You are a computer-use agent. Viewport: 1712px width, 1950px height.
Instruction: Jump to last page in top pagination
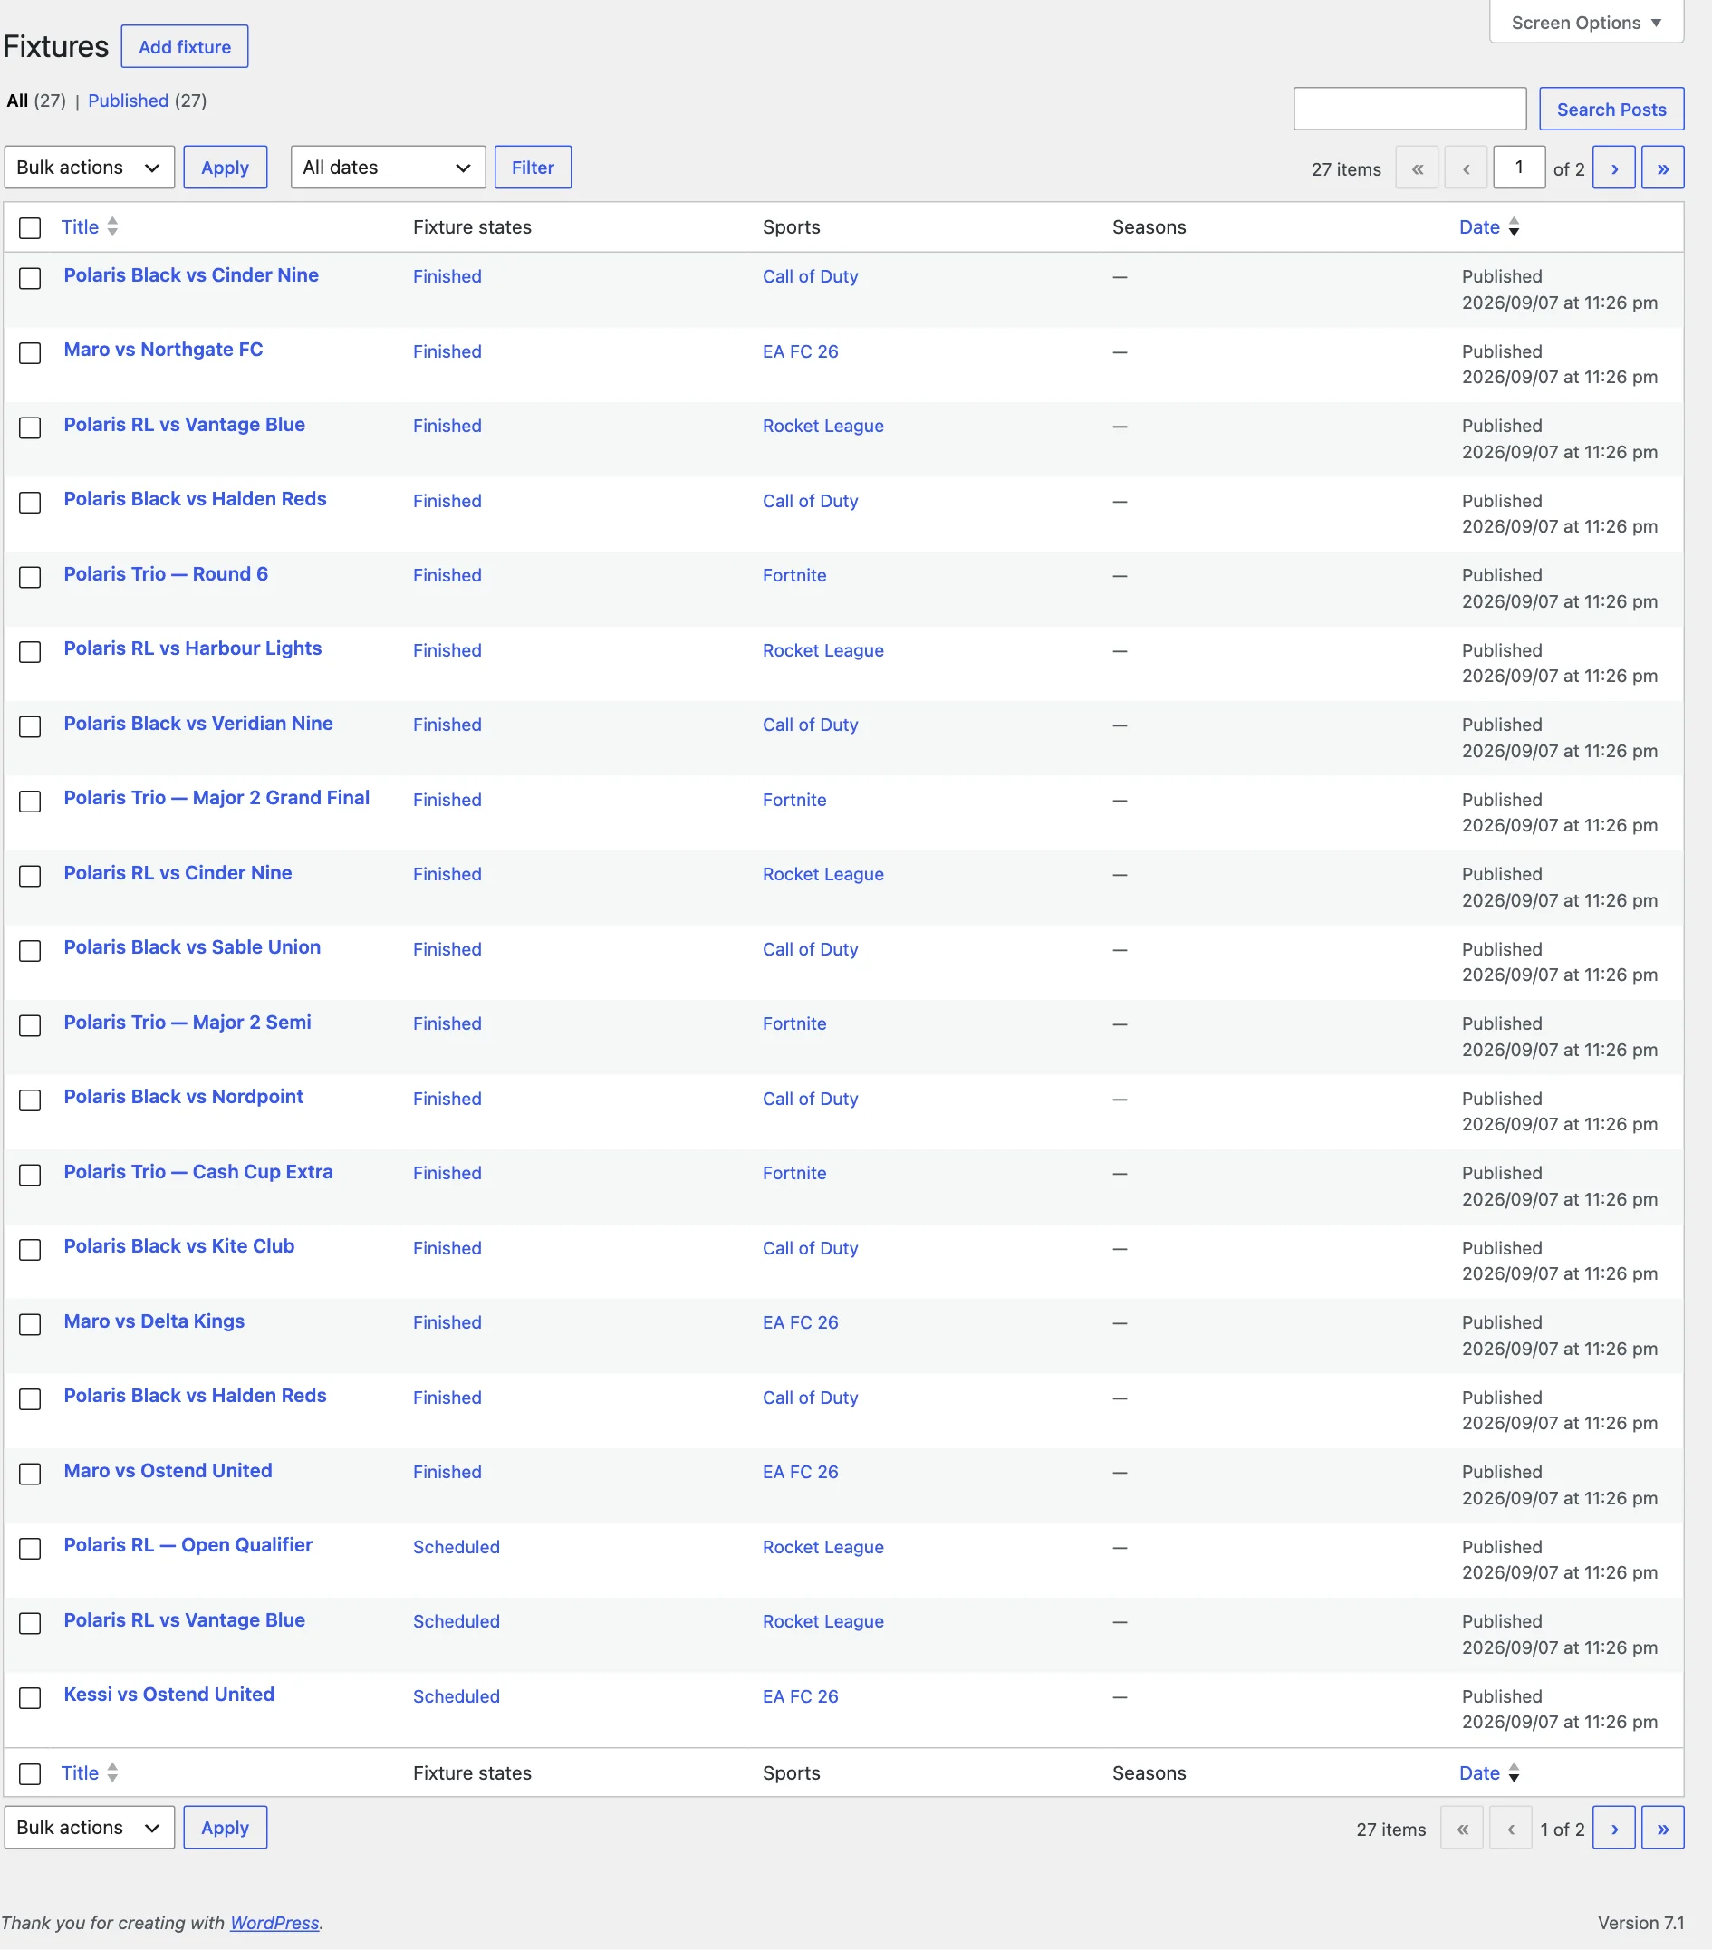coord(1662,168)
